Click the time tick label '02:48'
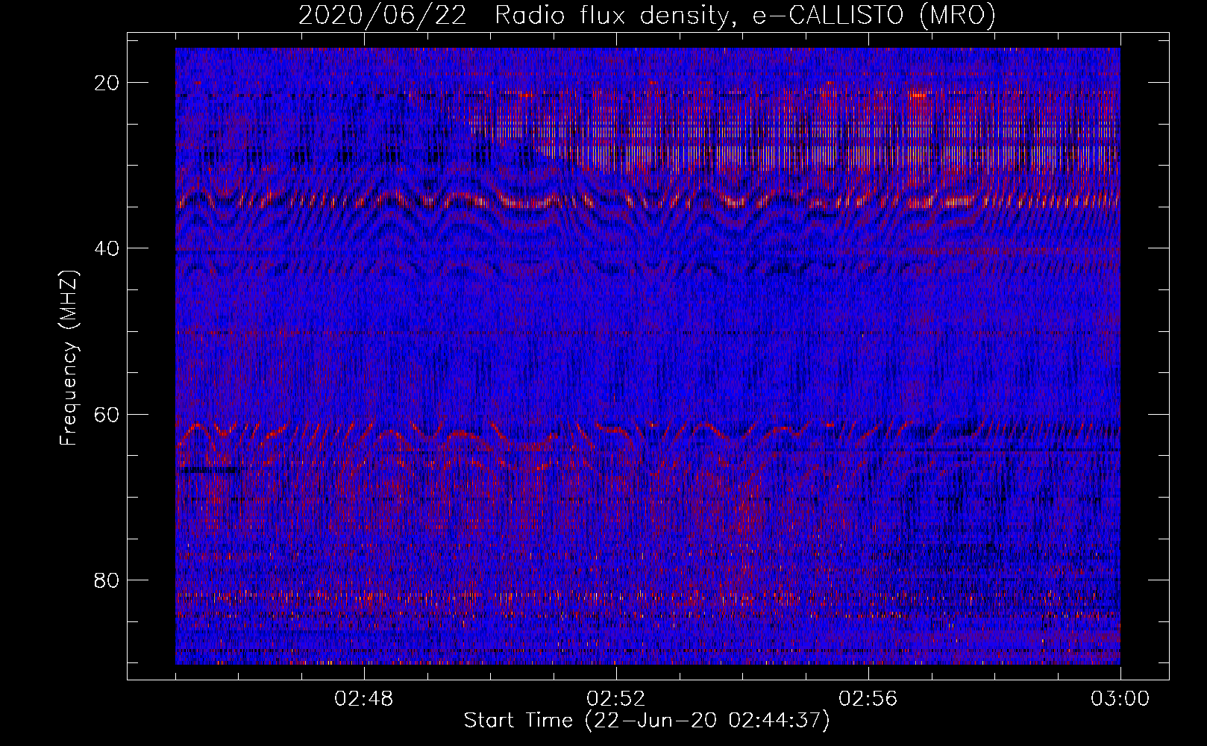 pyautogui.click(x=364, y=699)
